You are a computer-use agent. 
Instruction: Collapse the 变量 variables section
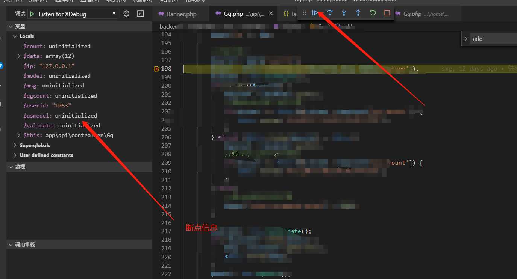click(79, 27)
